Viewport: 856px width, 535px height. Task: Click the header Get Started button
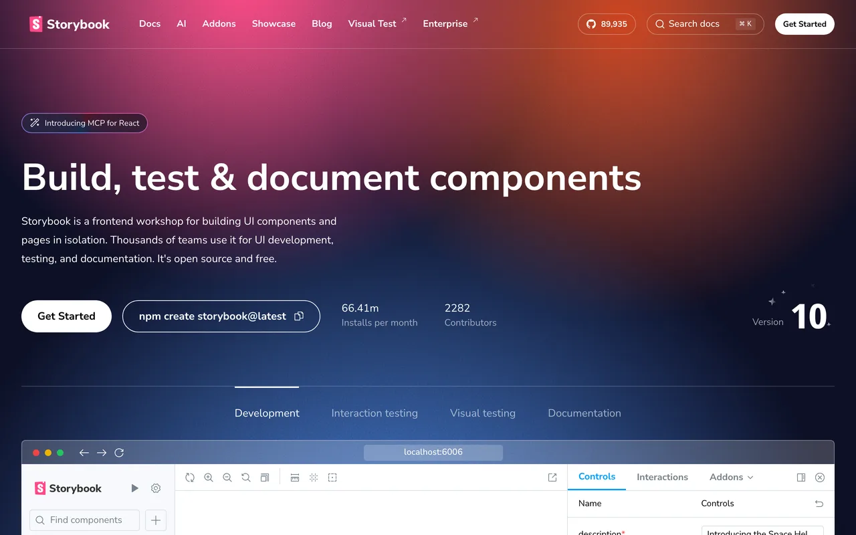(x=805, y=24)
